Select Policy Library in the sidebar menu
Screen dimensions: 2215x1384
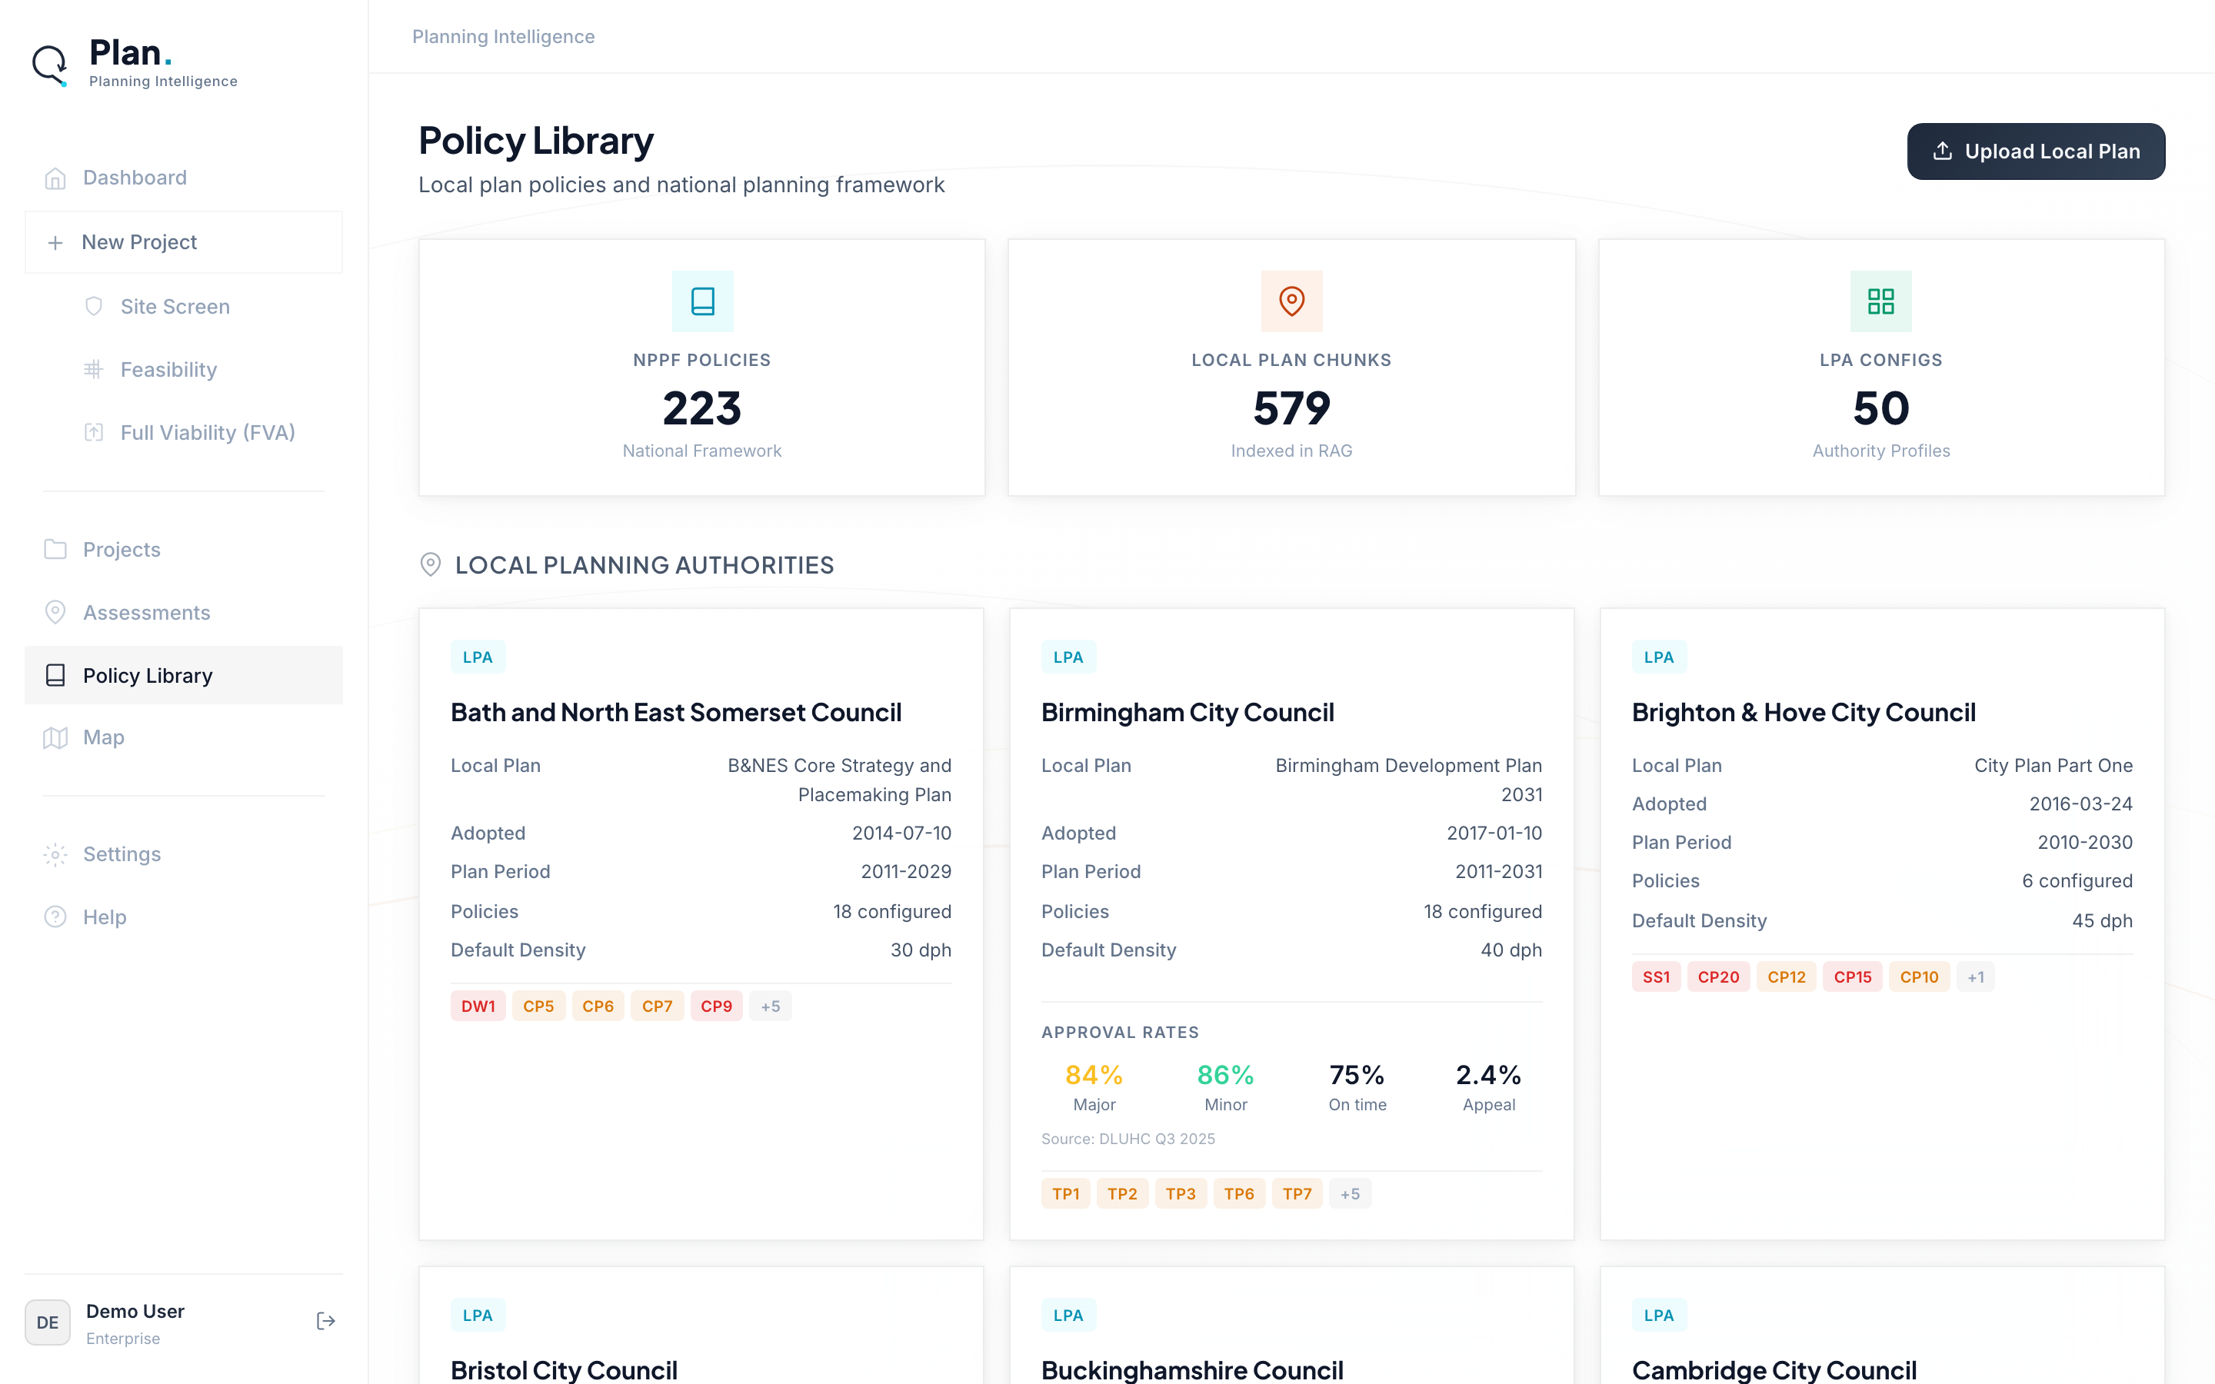click(148, 674)
